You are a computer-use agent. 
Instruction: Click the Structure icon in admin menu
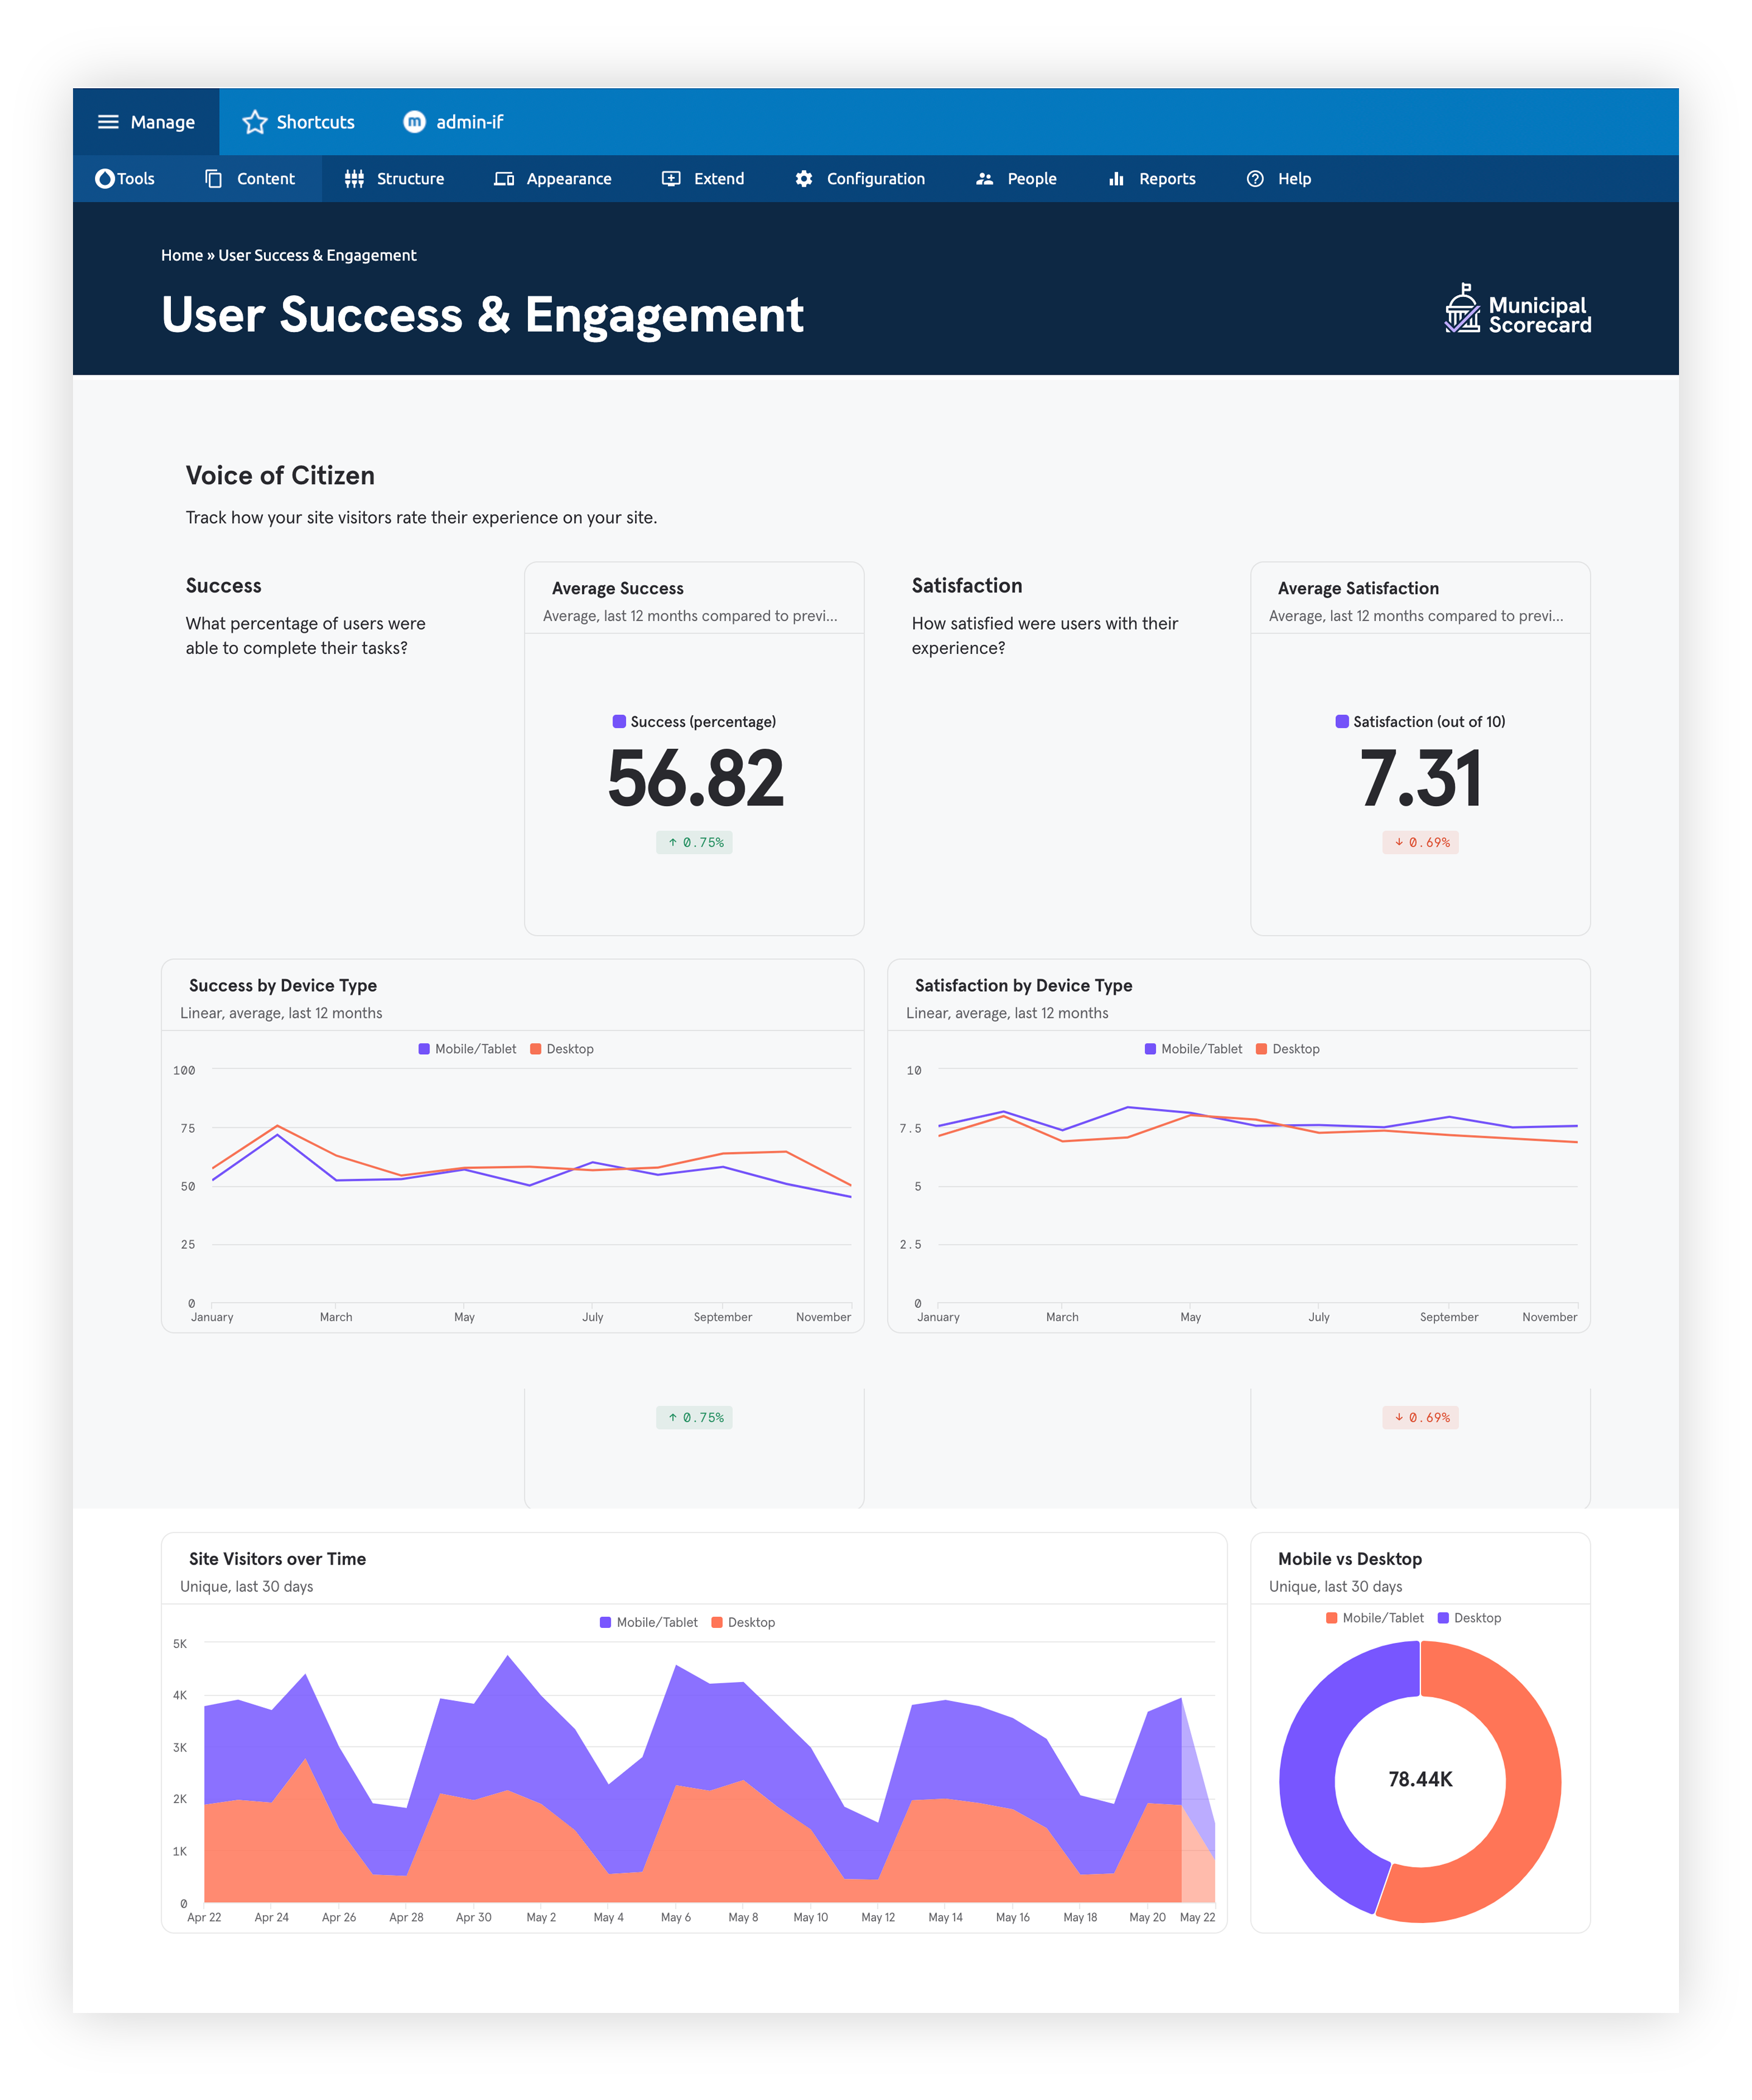(x=354, y=179)
